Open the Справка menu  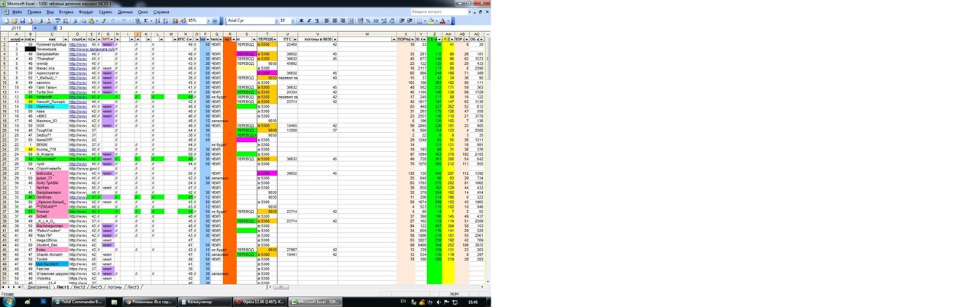(161, 12)
